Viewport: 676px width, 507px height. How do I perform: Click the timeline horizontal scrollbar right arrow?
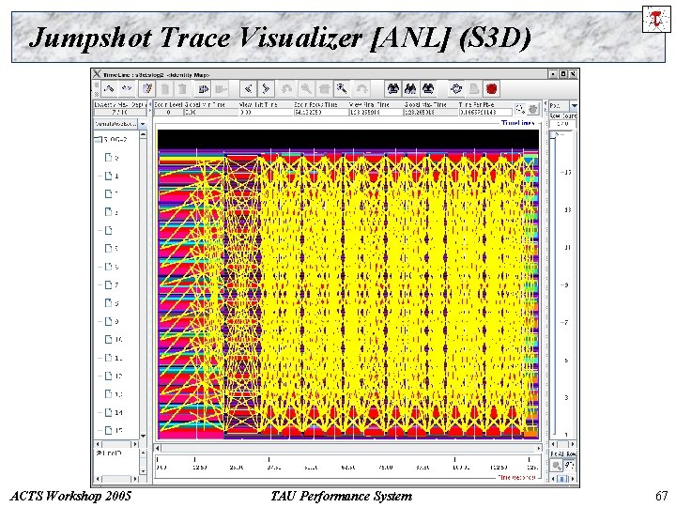(x=539, y=449)
